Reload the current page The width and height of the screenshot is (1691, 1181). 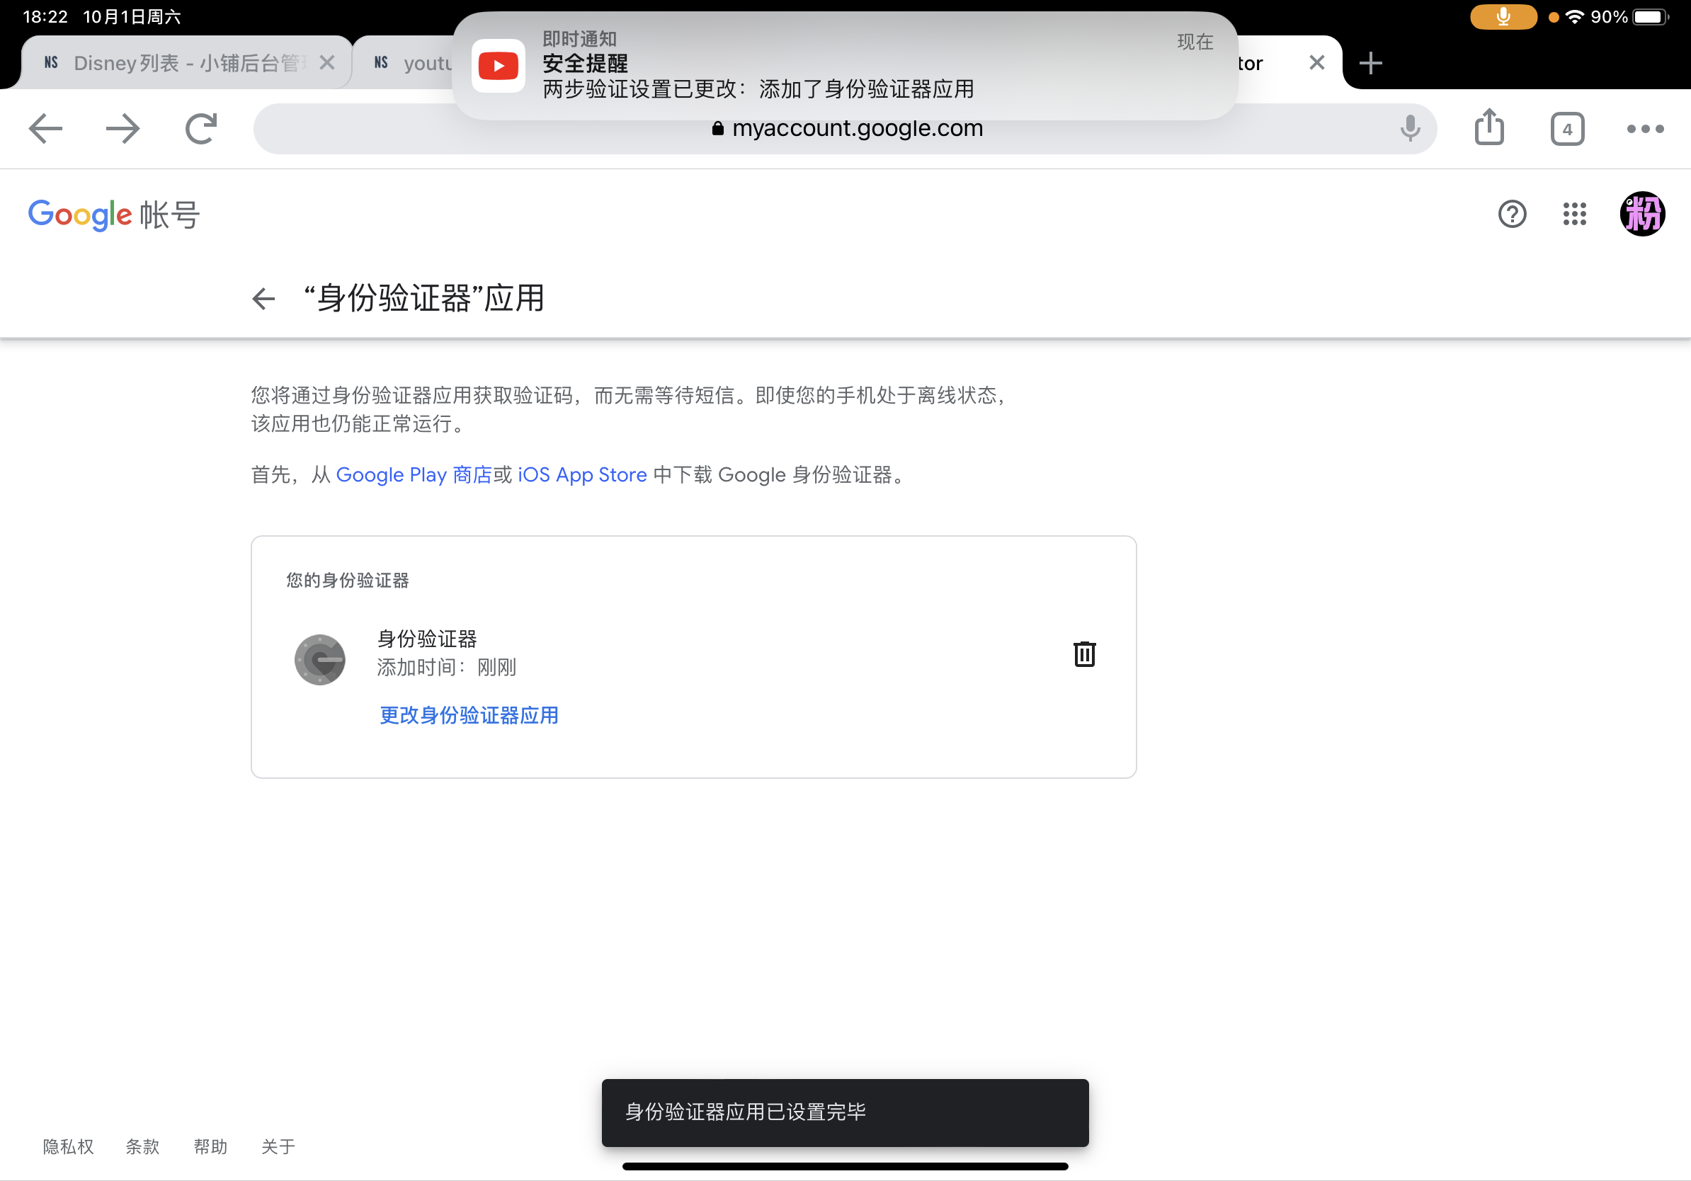tap(201, 128)
